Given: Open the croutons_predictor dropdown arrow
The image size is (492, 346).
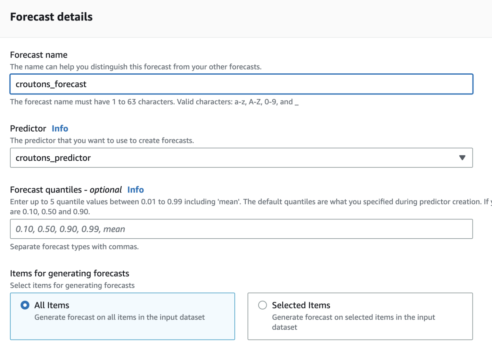Looking at the screenshot, I should point(462,158).
